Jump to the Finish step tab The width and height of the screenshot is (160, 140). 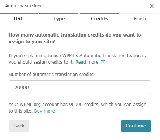tap(140, 19)
